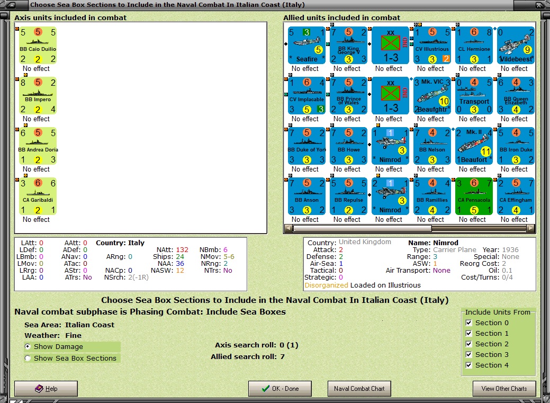Click the 'Allied search roll: 7' text
This screenshot has width=550, height=403.
(x=248, y=356)
